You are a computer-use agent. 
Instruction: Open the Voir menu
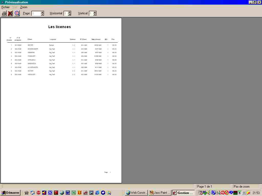(x=15, y=7)
